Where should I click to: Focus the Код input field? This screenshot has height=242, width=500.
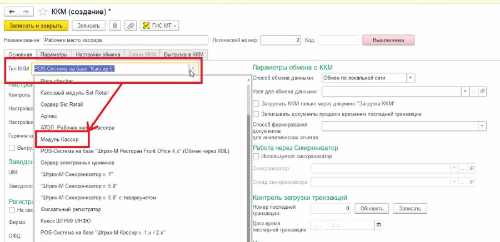338,40
